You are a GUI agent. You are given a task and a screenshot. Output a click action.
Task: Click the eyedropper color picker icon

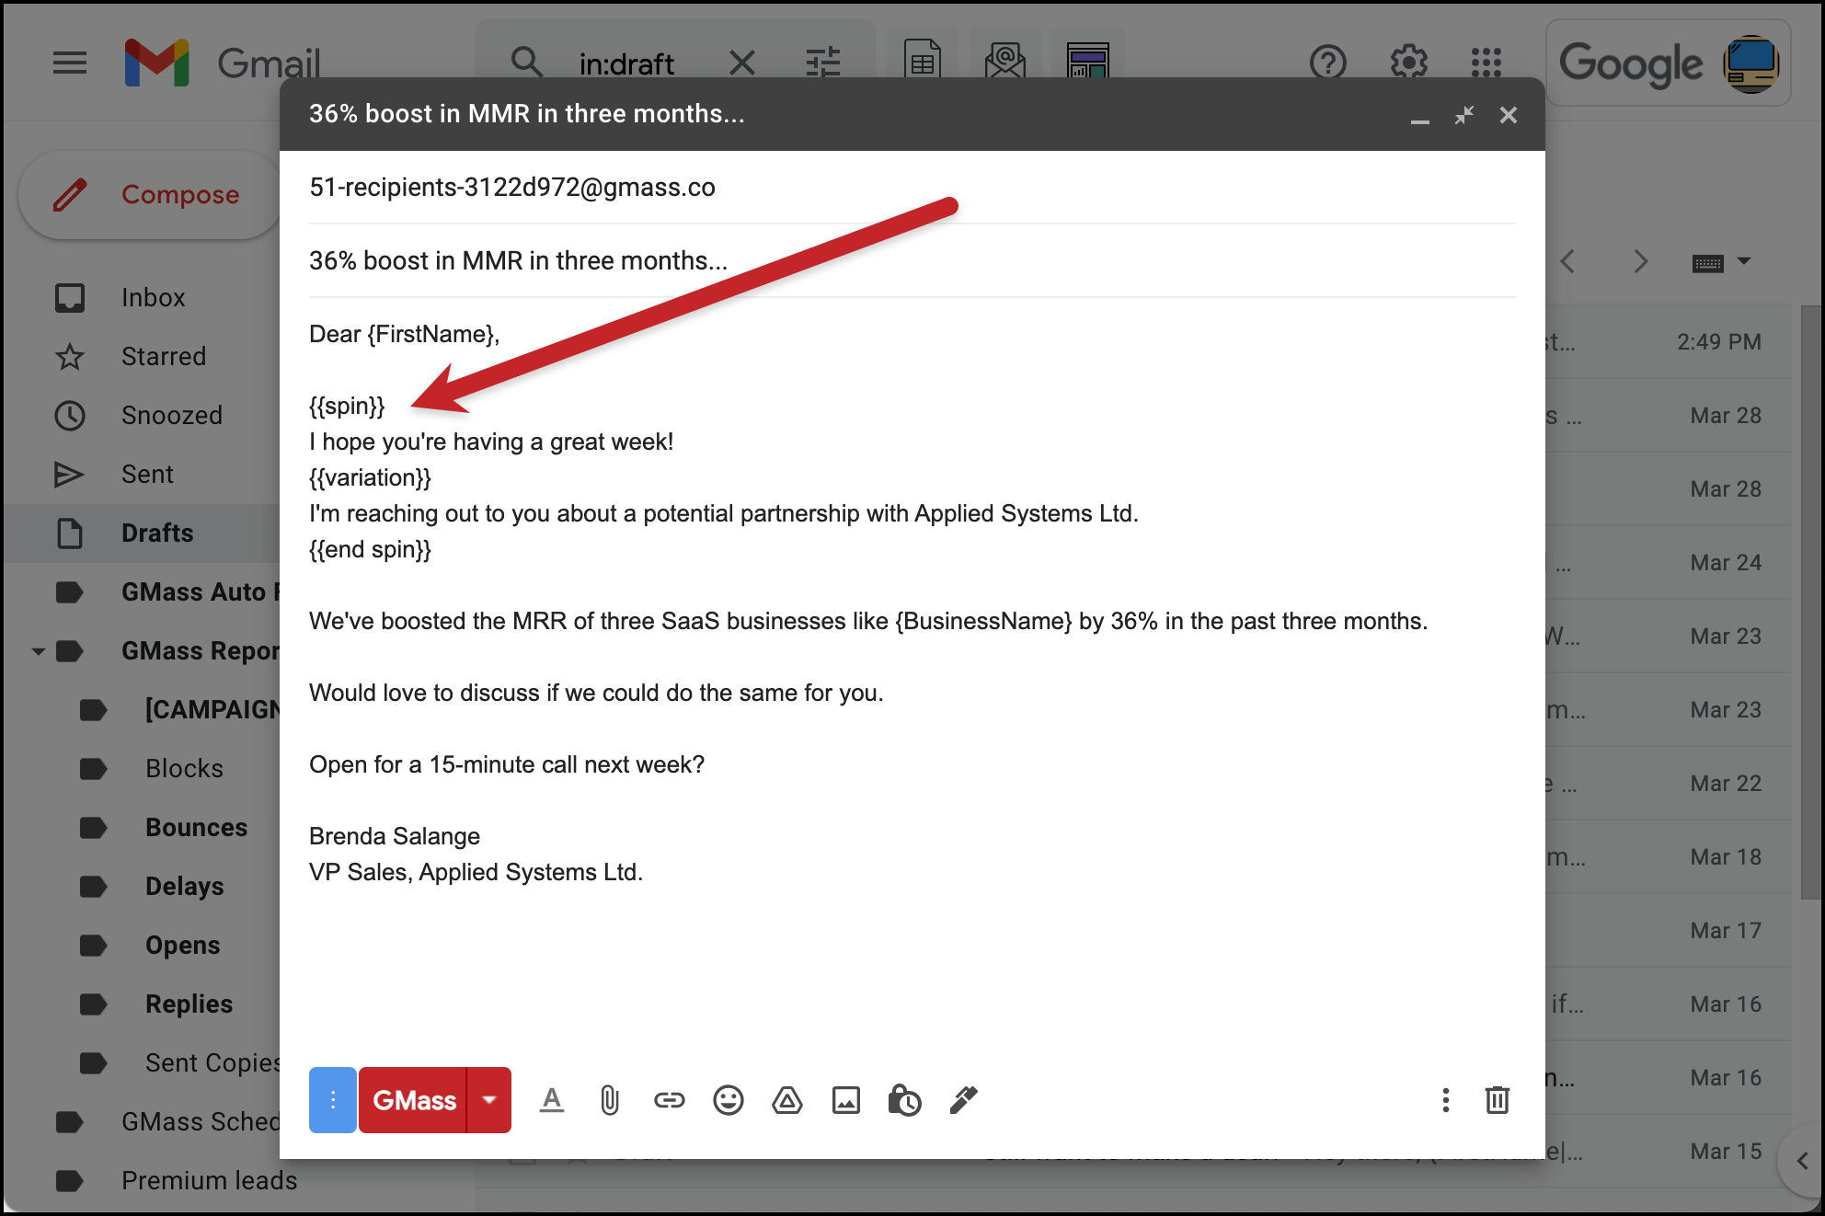pos(963,1101)
